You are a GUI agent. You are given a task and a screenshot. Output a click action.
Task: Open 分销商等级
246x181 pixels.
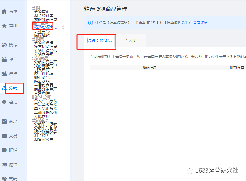pyautogui.click(x=44, y=54)
